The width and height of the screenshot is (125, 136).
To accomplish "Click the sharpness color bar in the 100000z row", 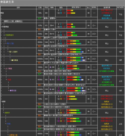I will 76,59.
